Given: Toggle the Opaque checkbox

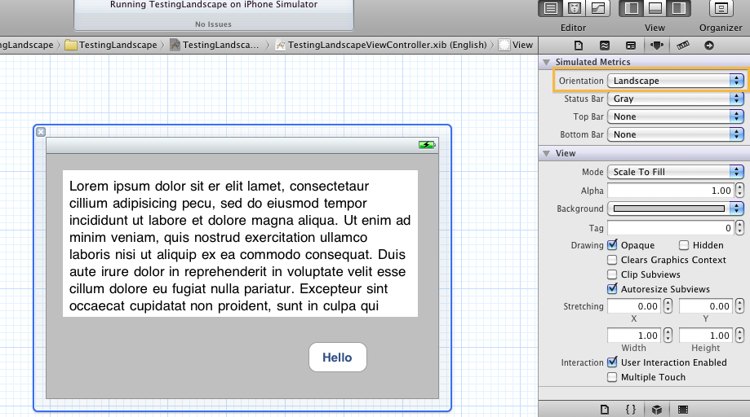Looking at the screenshot, I should tap(612, 245).
